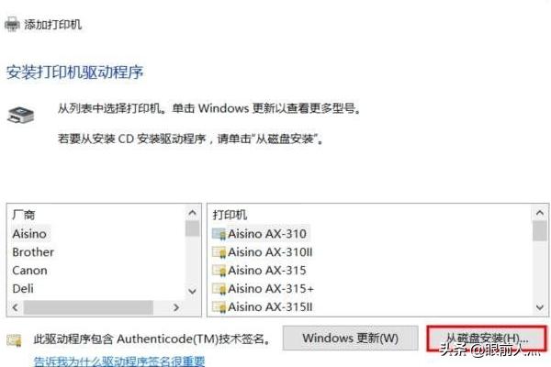
Task: Choose Brother in the manufacturer list
Action: pos(33,252)
